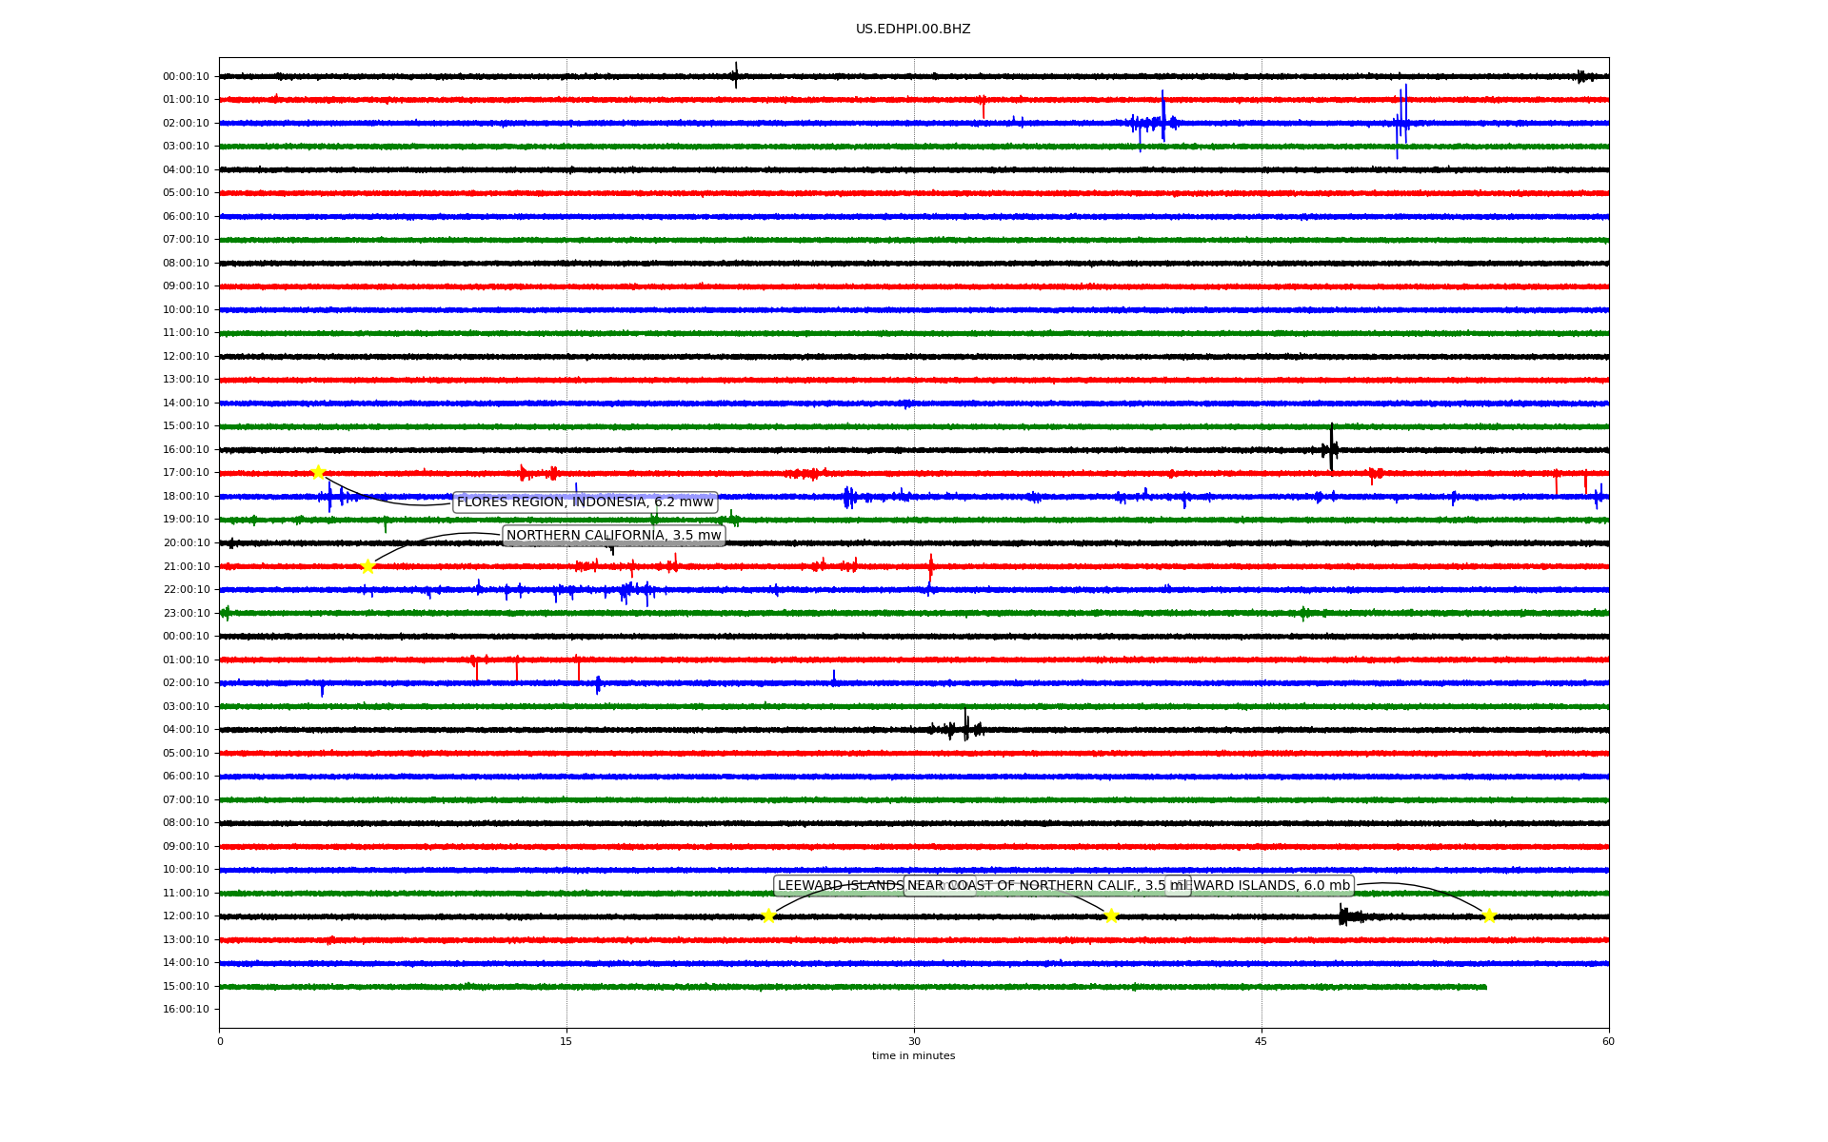
Task: Click the plot title US.EDHPI.00.BHZ
Action: click(x=913, y=30)
